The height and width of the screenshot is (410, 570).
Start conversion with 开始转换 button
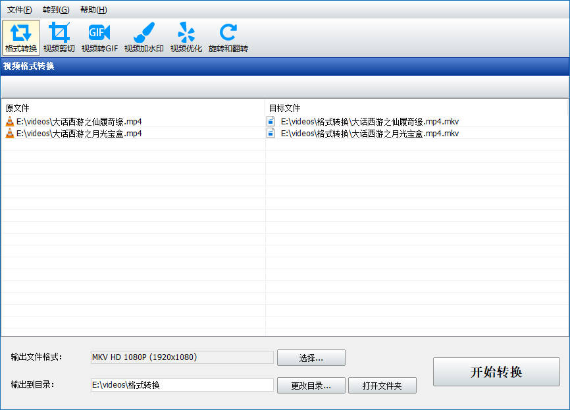point(496,372)
